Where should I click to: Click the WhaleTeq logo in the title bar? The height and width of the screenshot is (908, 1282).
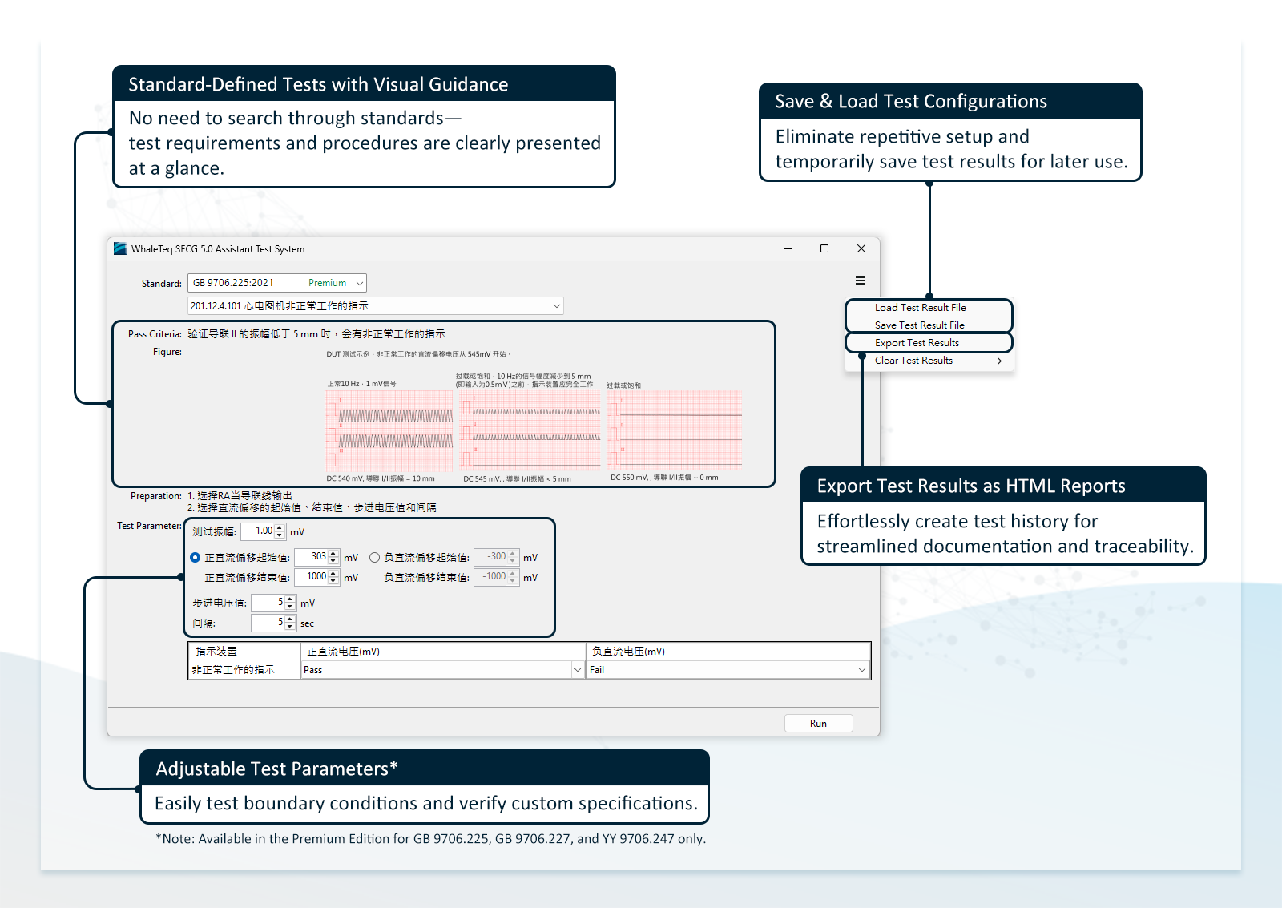(x=120, y=248)
